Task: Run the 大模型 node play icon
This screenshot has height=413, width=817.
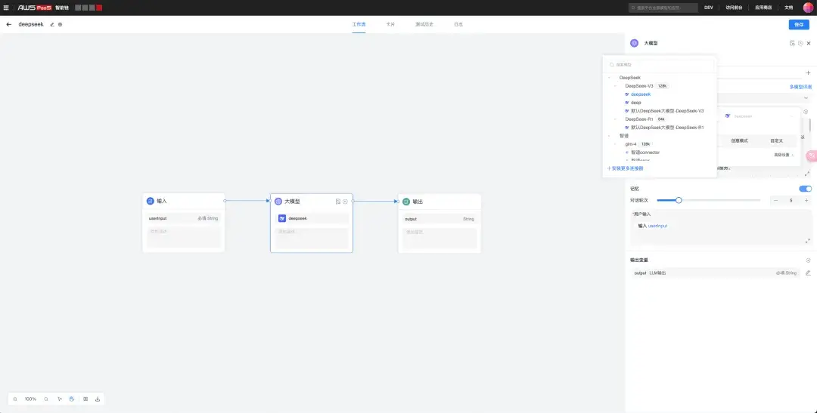Action: (x=345, y=202)
